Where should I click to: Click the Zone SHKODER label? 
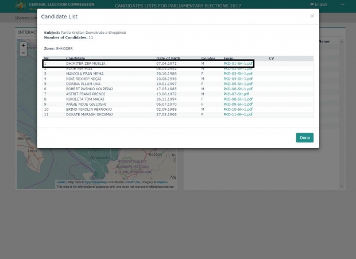pos(59,49)
